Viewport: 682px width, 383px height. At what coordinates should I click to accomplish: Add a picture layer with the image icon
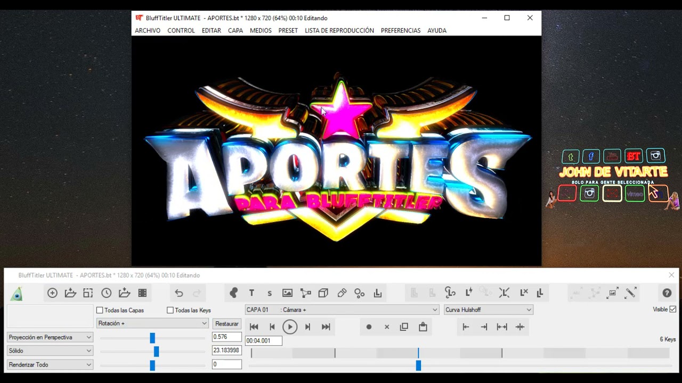(287, 293)
